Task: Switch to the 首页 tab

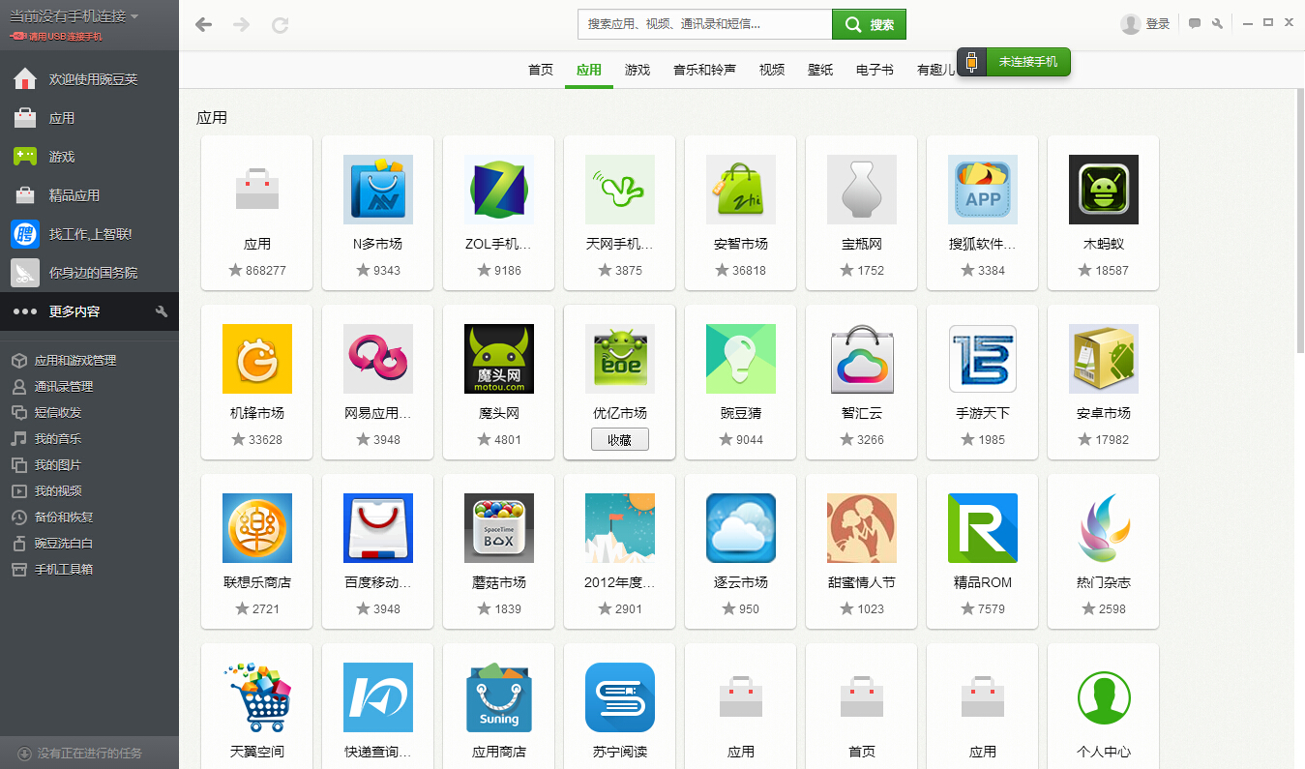Action: 541,70
